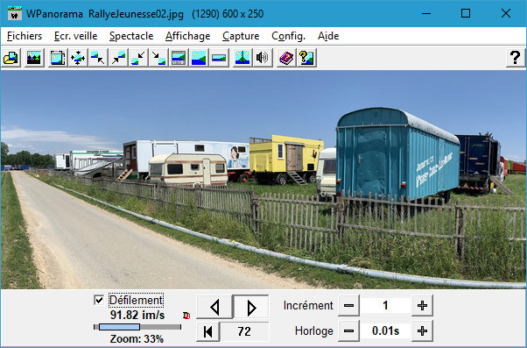Click the framed picture toolbar icon
527x348 pixels.
[x=58, y=58]
